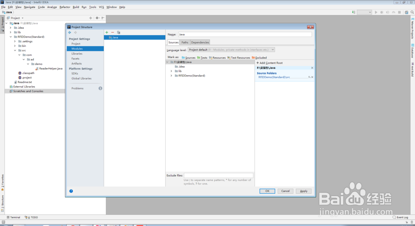This screenshot has height=226, width=415.
Task: Mark folder as Tests
Action: click(202, 58)
